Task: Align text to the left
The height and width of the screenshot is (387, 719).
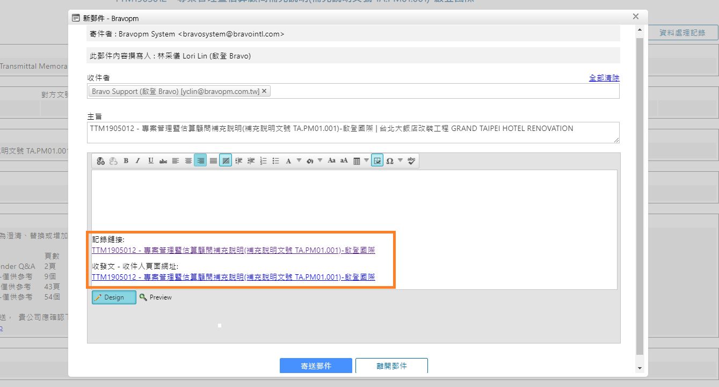Action: 176,160
